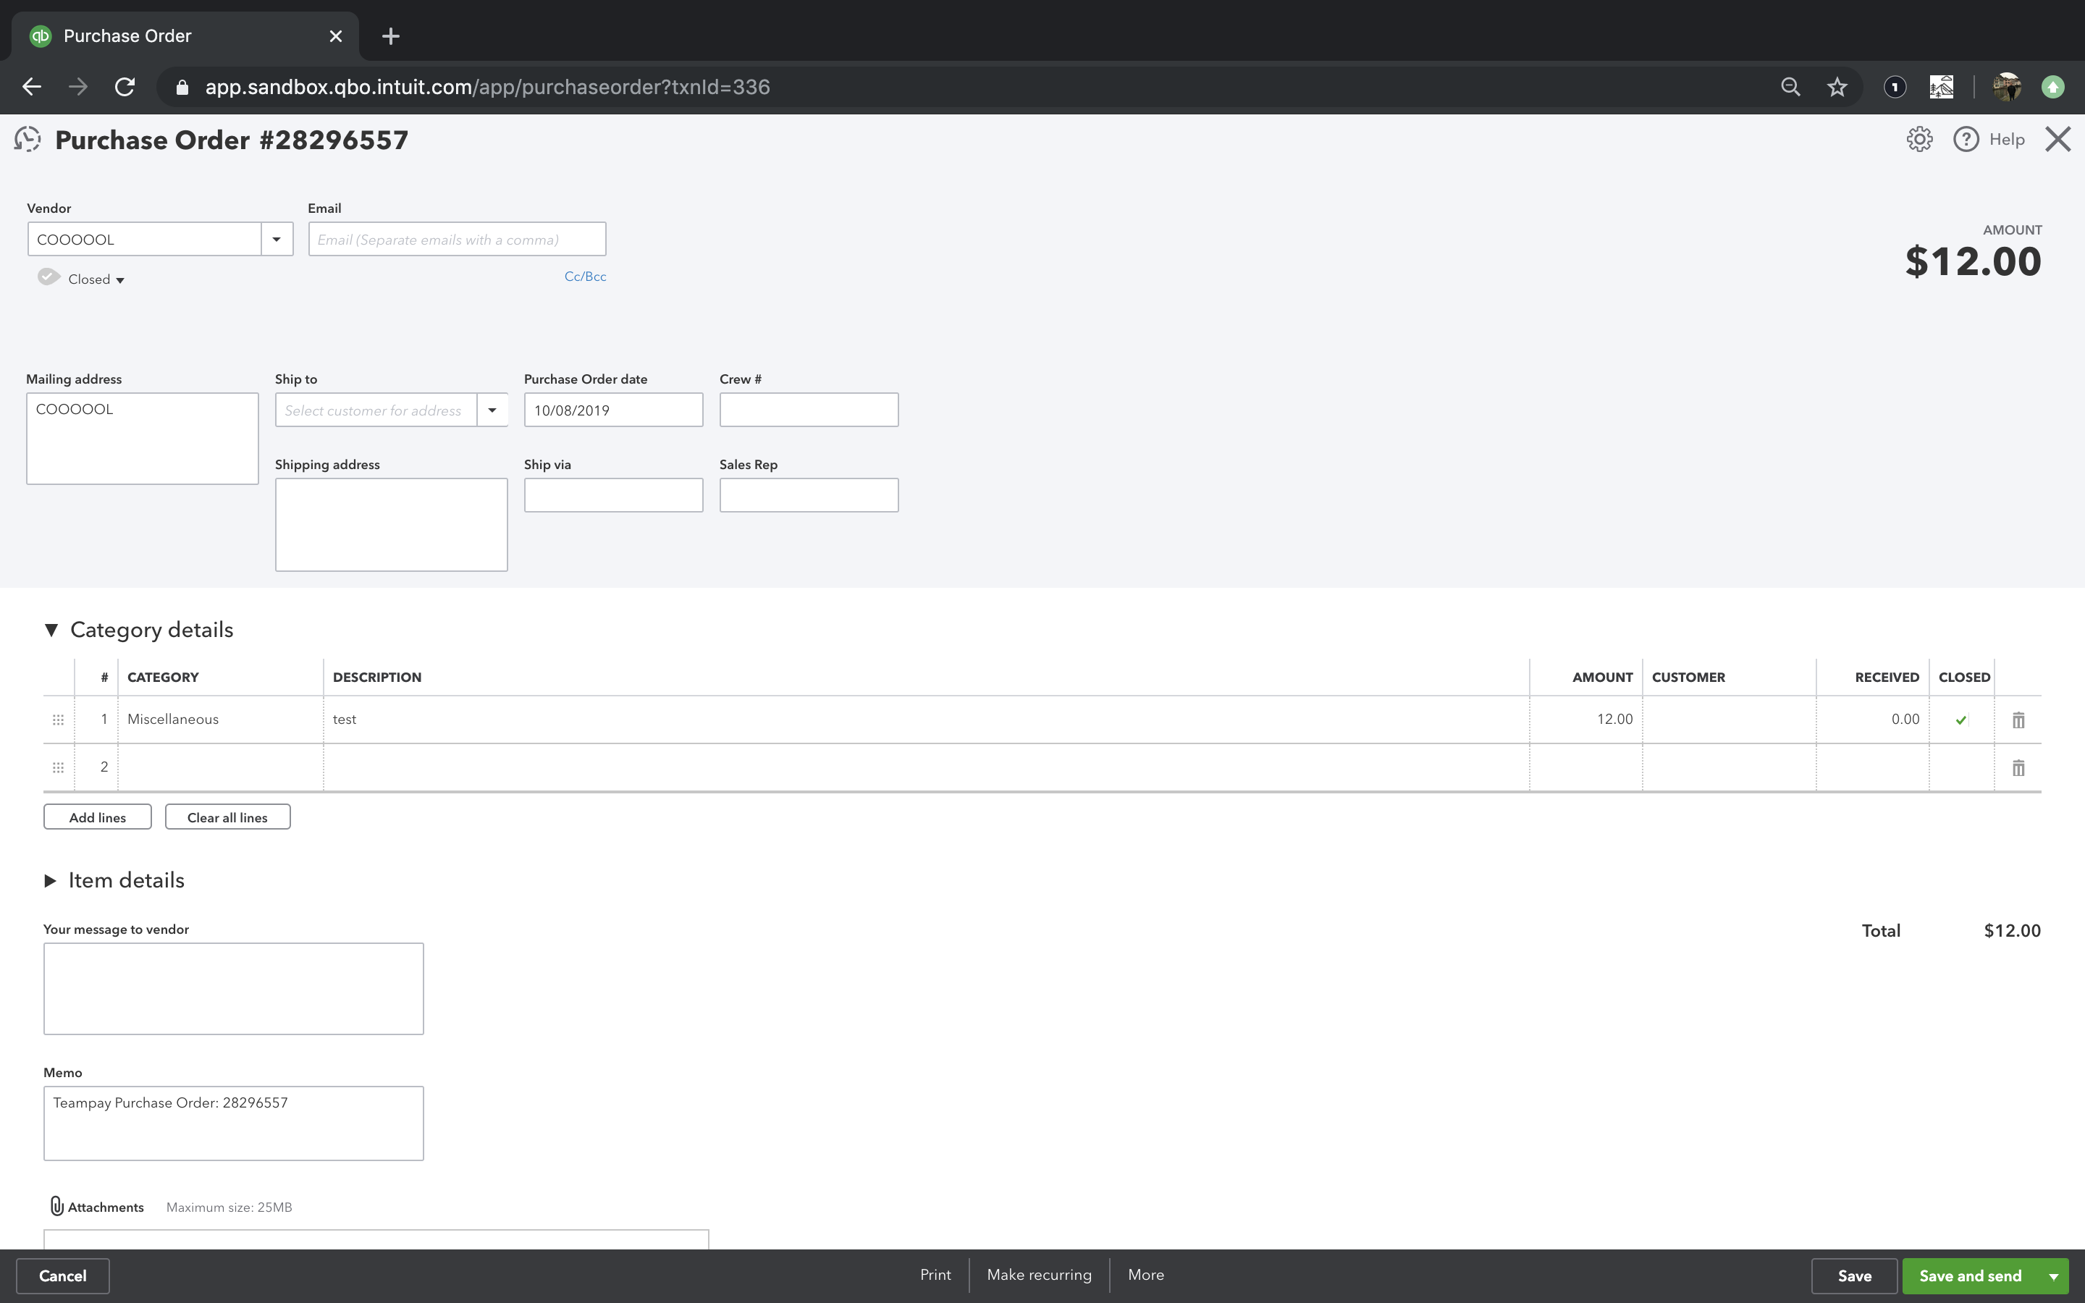Toggle the Closed checkmark on line 1
The width and height of the screenshot is (2085, 1303).
coord(1961,720)
